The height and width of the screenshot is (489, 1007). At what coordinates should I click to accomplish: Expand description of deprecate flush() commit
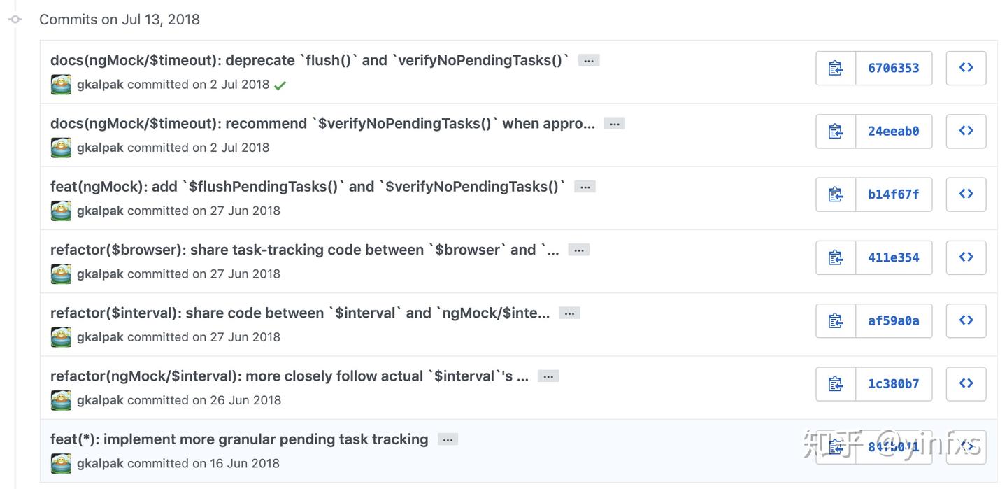pos(589,61)
